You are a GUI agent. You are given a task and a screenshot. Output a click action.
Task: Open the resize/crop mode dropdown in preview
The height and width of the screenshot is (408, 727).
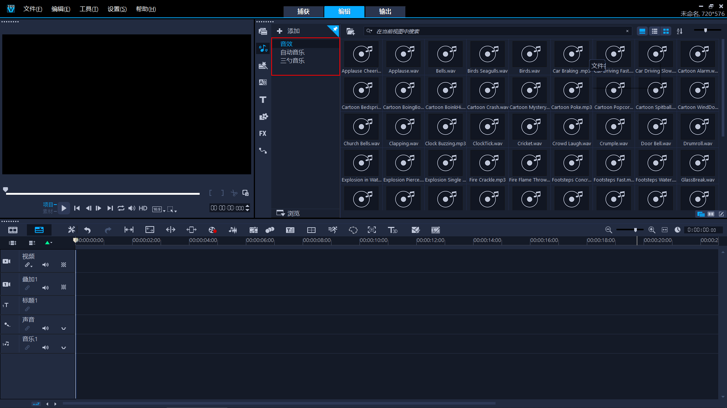pos(172,209)
